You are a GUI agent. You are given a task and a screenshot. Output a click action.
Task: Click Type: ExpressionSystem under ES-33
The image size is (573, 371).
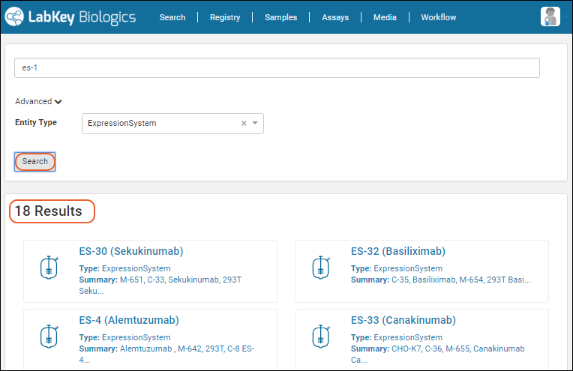[x=397, y=337]
